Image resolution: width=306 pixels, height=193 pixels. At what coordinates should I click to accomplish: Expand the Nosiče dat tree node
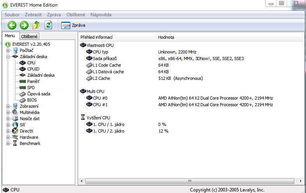(8, 119)
